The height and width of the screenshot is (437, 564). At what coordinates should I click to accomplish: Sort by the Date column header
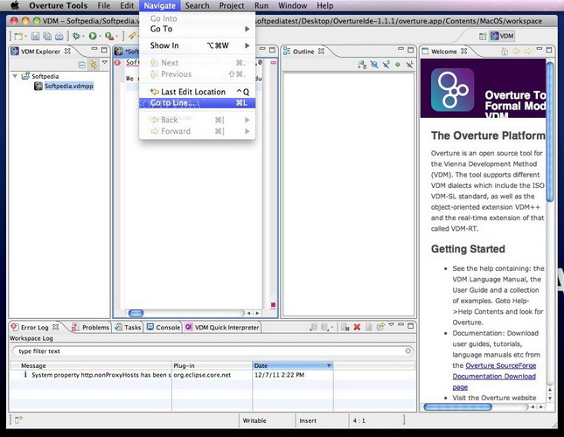coord(292,365)
